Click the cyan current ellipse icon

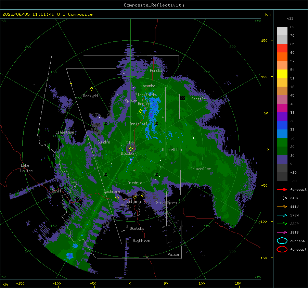[282, 241]
